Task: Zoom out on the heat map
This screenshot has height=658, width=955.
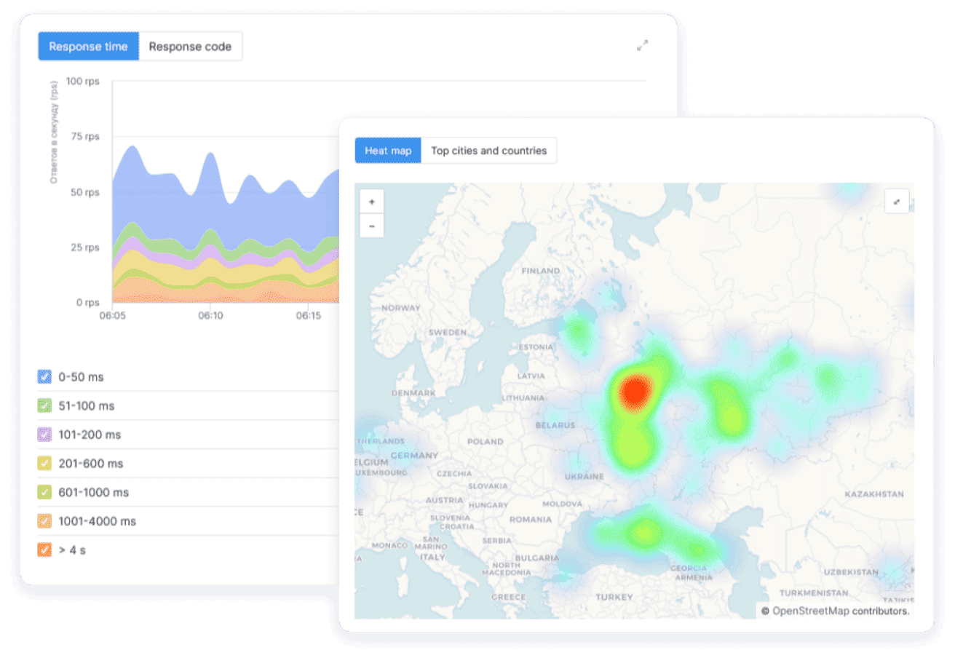Action: click(372, 226)
